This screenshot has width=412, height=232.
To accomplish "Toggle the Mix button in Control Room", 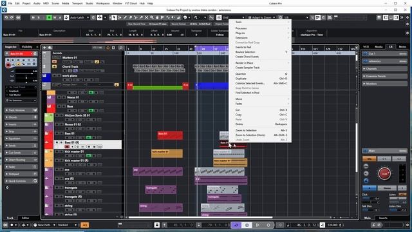I will (x=369, y=159).
